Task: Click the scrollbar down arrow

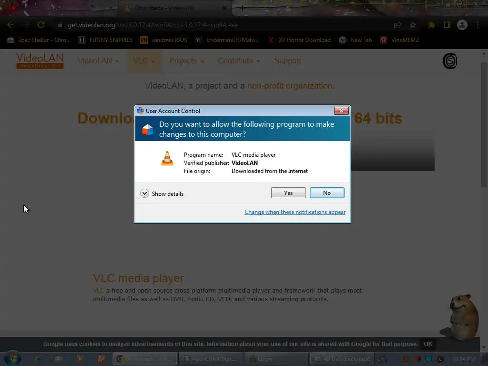Action: (x=484, y=347)
